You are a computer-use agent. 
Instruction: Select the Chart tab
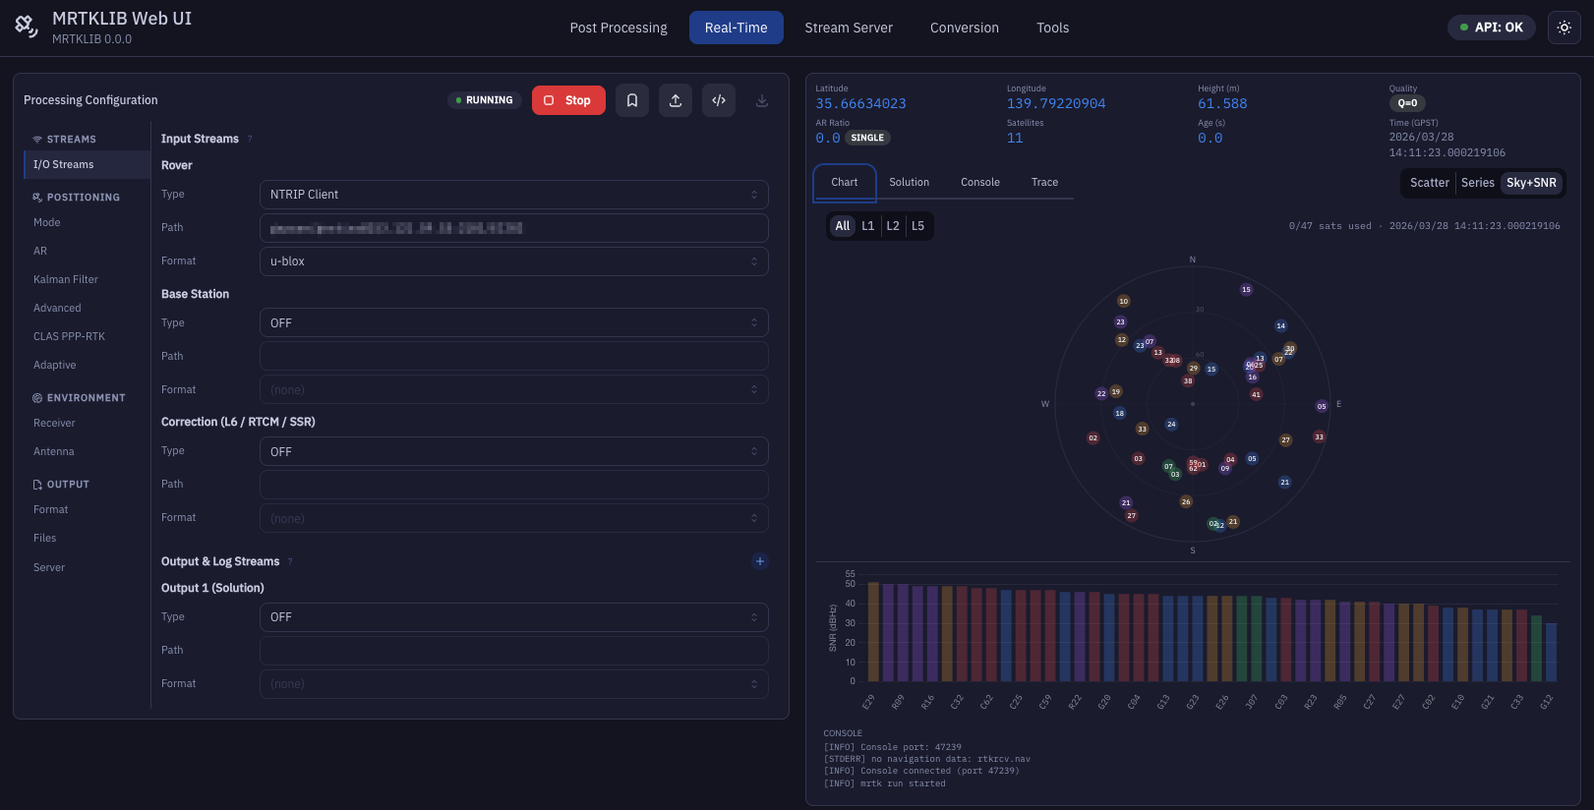coord(845,183)
